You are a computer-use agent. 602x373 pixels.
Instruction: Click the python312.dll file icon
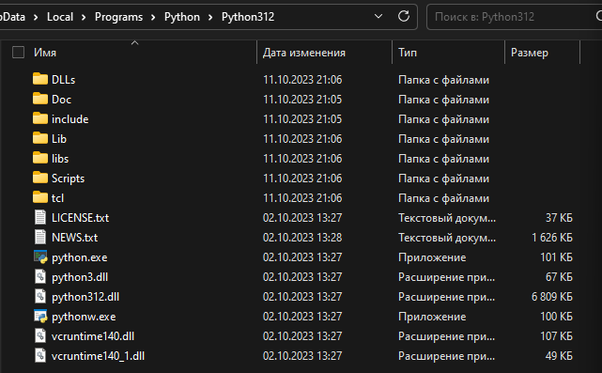coord(40,296)
